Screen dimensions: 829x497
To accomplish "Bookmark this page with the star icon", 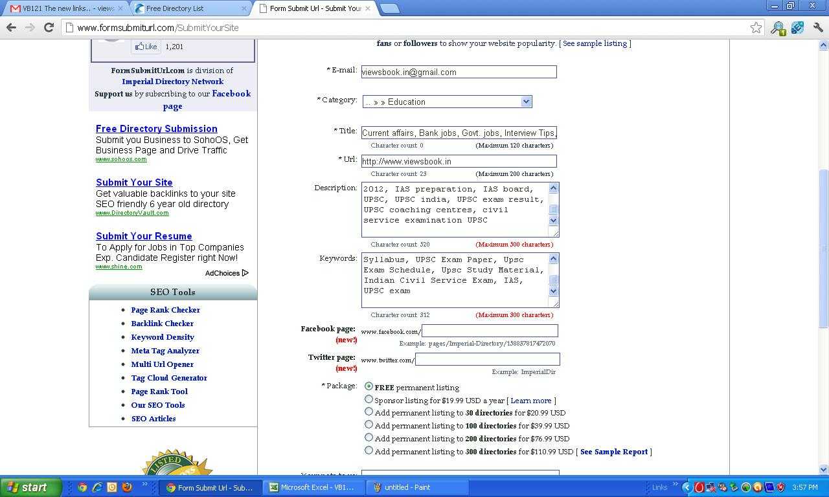I will [756, 27].
